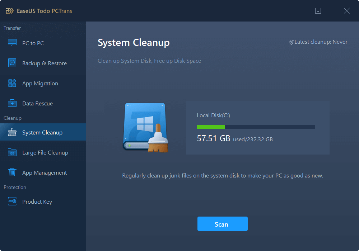
Task: Minimize the PCTrans window
Action: coord(332,11)
